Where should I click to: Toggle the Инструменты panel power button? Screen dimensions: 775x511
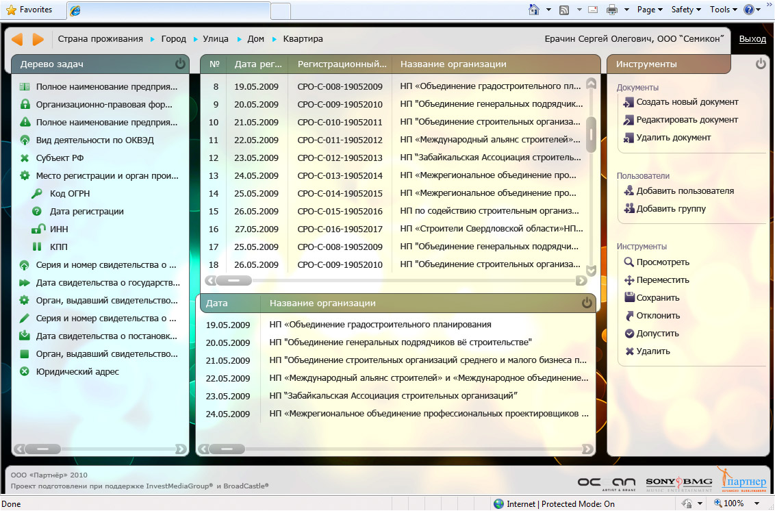(x=761, y=64)
